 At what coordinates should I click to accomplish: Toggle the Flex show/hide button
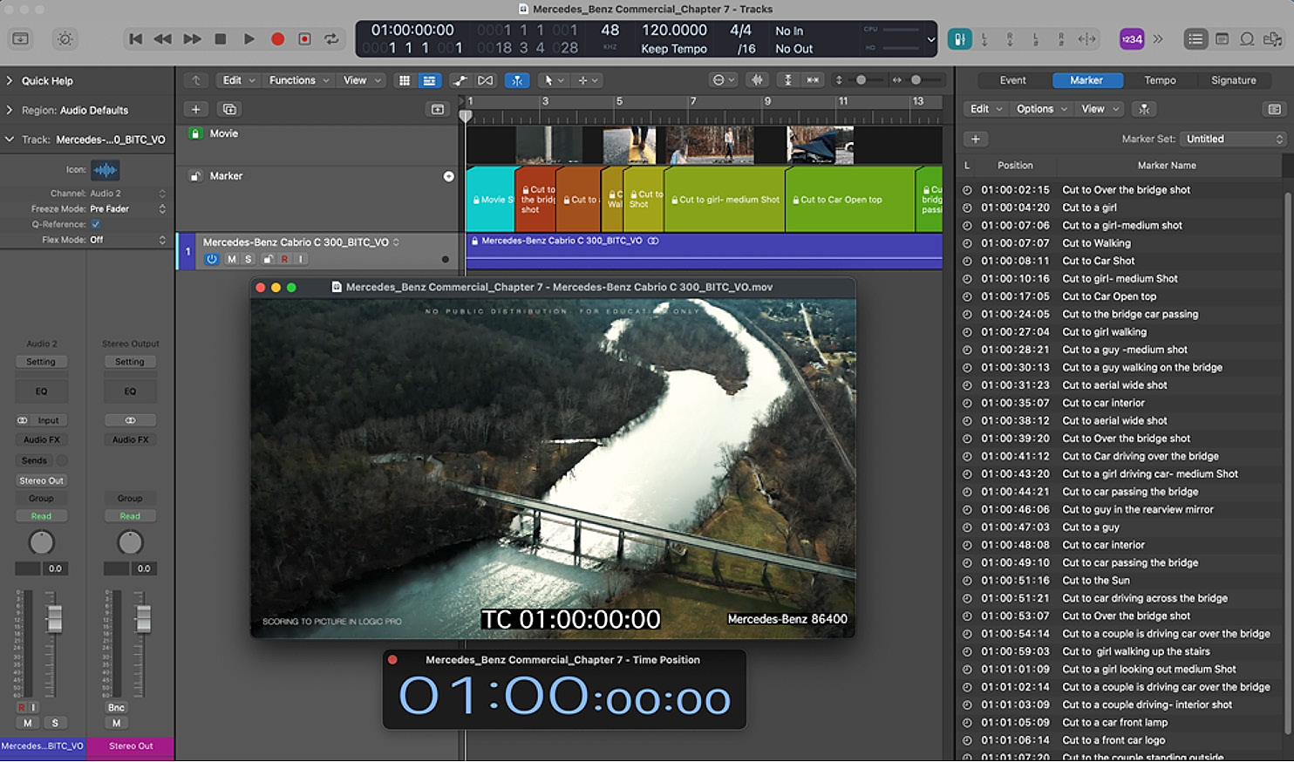[x=486, y=80]
